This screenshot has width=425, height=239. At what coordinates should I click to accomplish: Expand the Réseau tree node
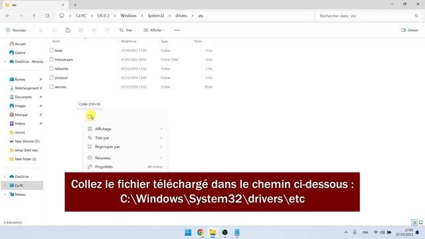tap(5, 195)
